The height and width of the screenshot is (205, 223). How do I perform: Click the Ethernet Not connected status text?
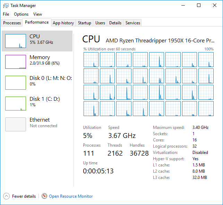(x=43, y=126)
